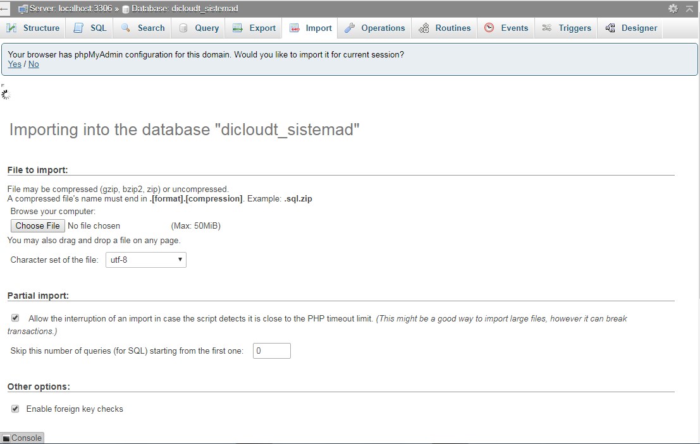This screenshot has width=700, height=444.
Task: Click the Search magnifier icon
Action: click(x=126, y=28)
